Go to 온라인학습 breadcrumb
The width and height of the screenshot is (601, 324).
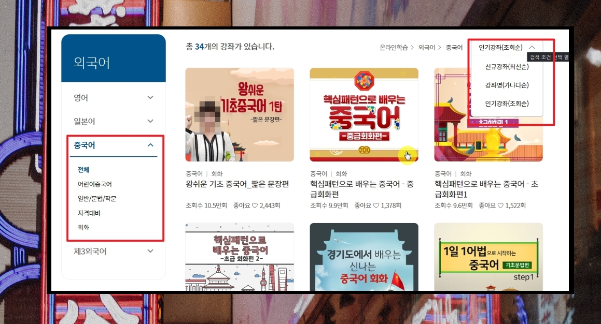(x=394, y=48)
